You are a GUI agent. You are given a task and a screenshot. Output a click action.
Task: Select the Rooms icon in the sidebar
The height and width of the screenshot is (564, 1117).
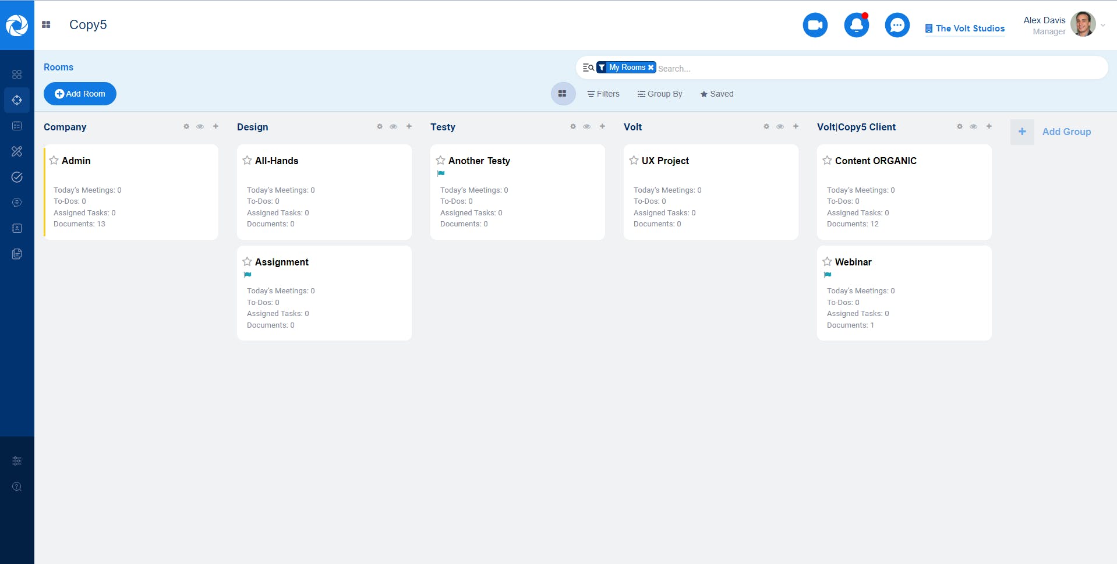click(x=17, y=100)
